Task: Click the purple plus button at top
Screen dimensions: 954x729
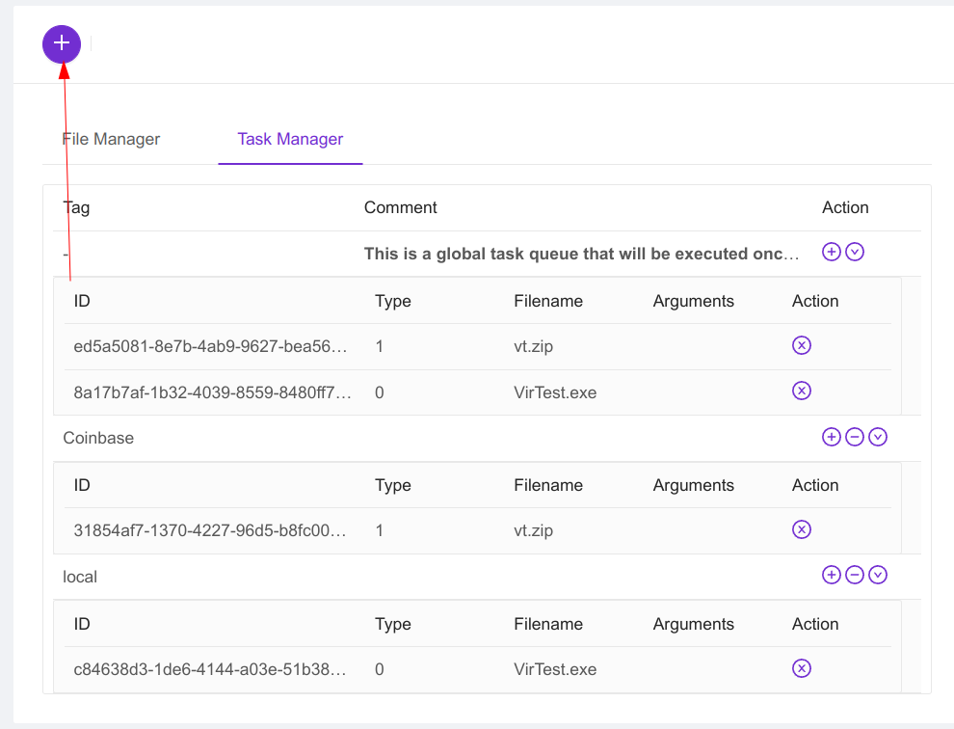Action: pyautogui.click(x=62, y=43)
